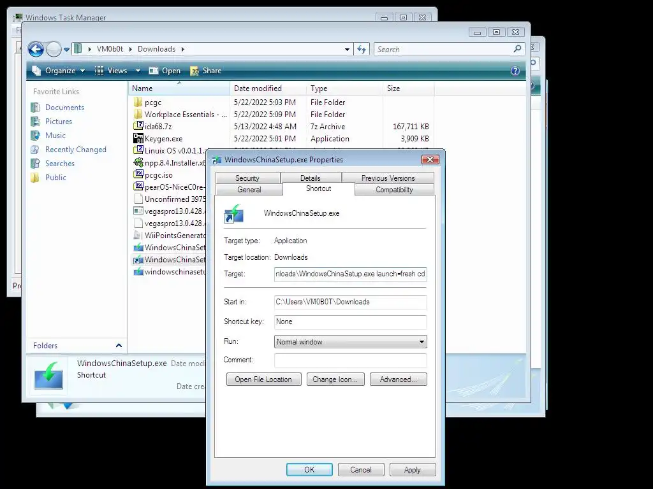653x489 pixels.
Task: Click preview thumbnail in Explorer details pane
Action: [48, 375]
